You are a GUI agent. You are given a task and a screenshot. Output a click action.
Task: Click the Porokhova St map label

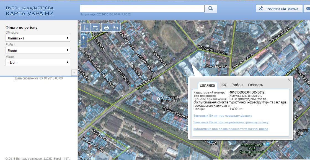pos(216,66)
